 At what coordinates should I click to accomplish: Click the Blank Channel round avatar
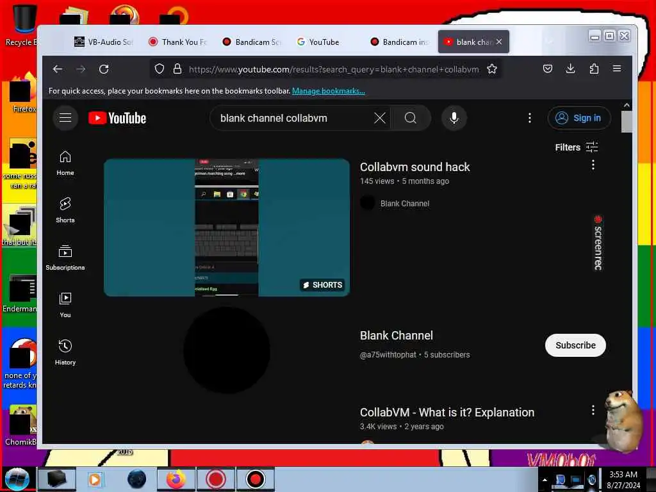(227, 350)
